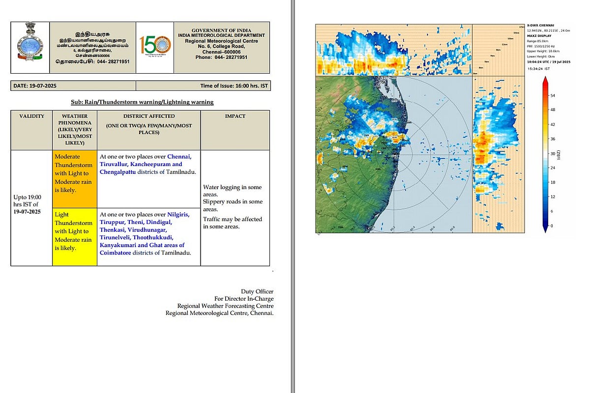Click the Rain/Thunderstorm warning subject heading
590x393 pixels.
(142, 102)
